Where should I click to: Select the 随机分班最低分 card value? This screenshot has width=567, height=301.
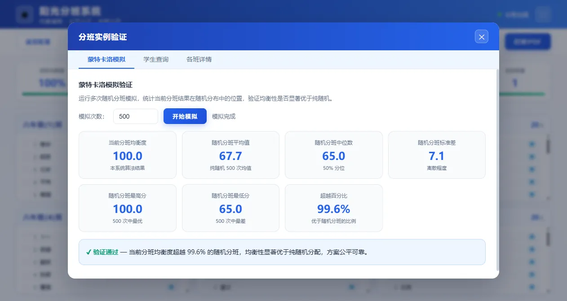tap(231, 209)
